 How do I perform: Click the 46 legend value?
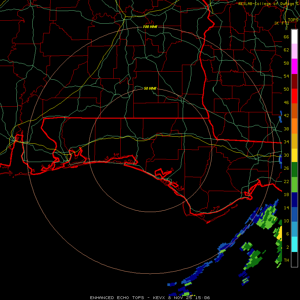[x=286, y=103]
